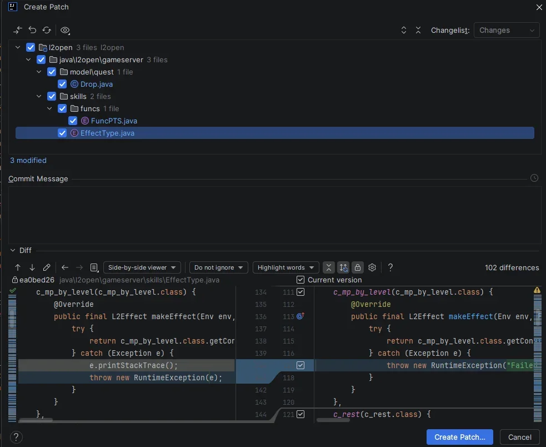The width and height of the screenshot is (546, 447).
Task: Click the override gutter icon at line 113
Action: 300,316
